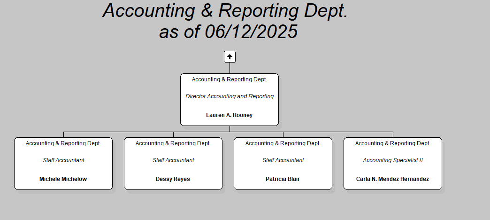Click the Accounting & Reporting Dept. chart heading
The image size is (490, 220).
click(225, 10)
